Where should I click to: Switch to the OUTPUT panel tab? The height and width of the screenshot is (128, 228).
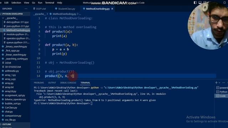pyautogui.click(x=52, y=82)
